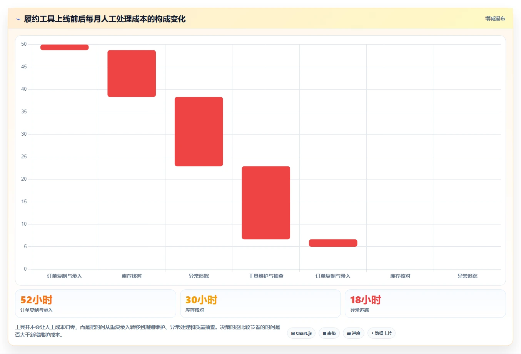Viewport: 521px width, 354px height.
Task: Click the y-axis tick label 40
Action: point(24,89)
